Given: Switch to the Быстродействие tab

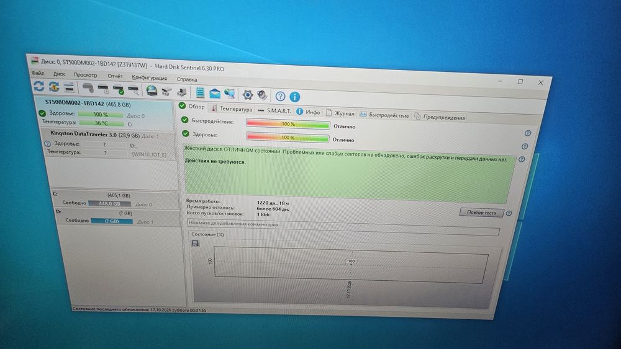Looking at the screenshot, I should (x=384, y=115).
